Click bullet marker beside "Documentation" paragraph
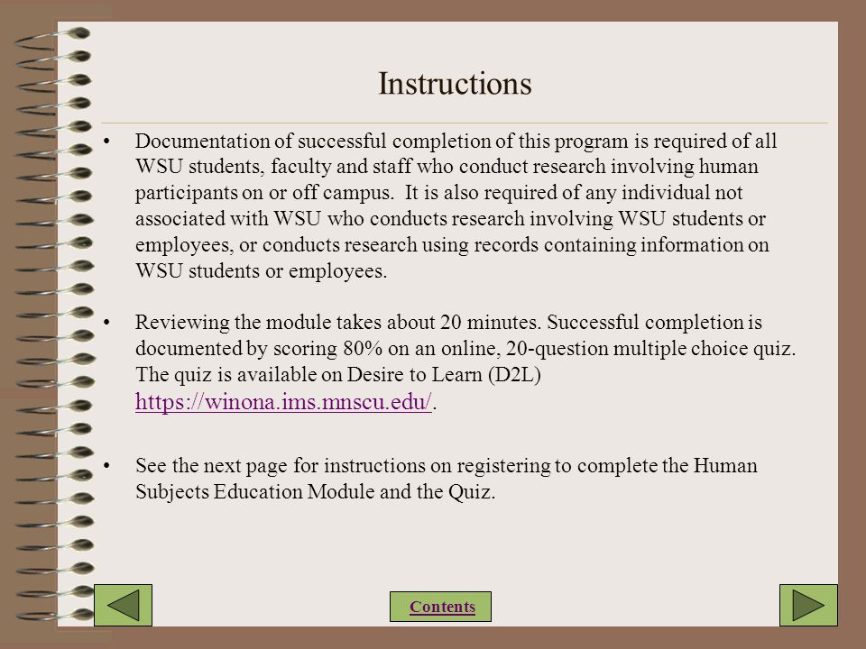Viewport: 866px width, 649px height. pyautogui.click(x=107, y=142)
